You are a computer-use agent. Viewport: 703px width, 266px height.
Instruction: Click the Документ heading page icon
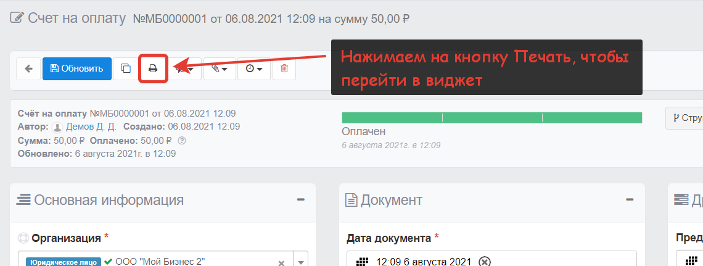coord(351,199)
